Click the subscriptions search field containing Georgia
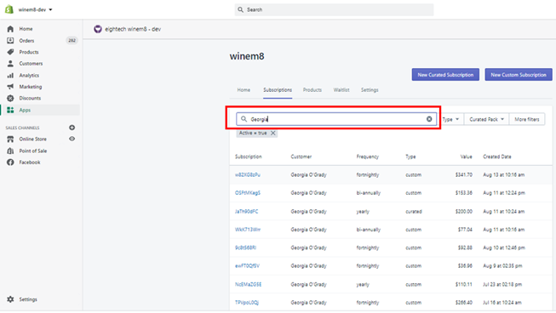Viewport: 556px width, 313px height. pyautogui.click(x=336, y=119)
